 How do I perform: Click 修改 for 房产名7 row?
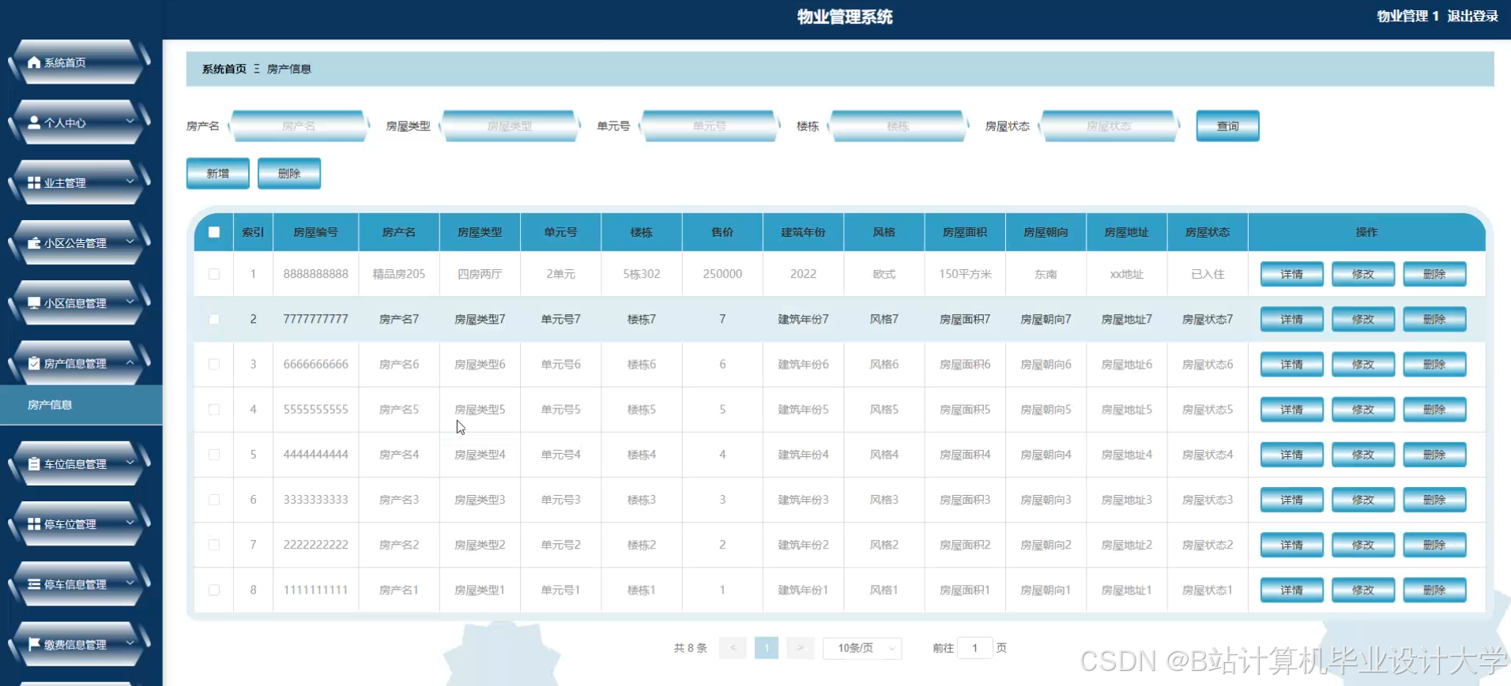pyautogui.click(x=1362, y=319)
